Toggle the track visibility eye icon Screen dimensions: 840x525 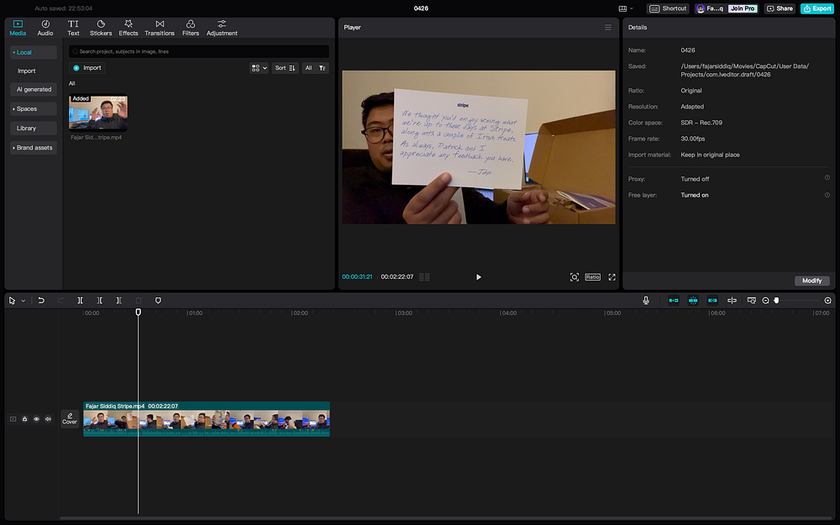[x=36, y=418]
